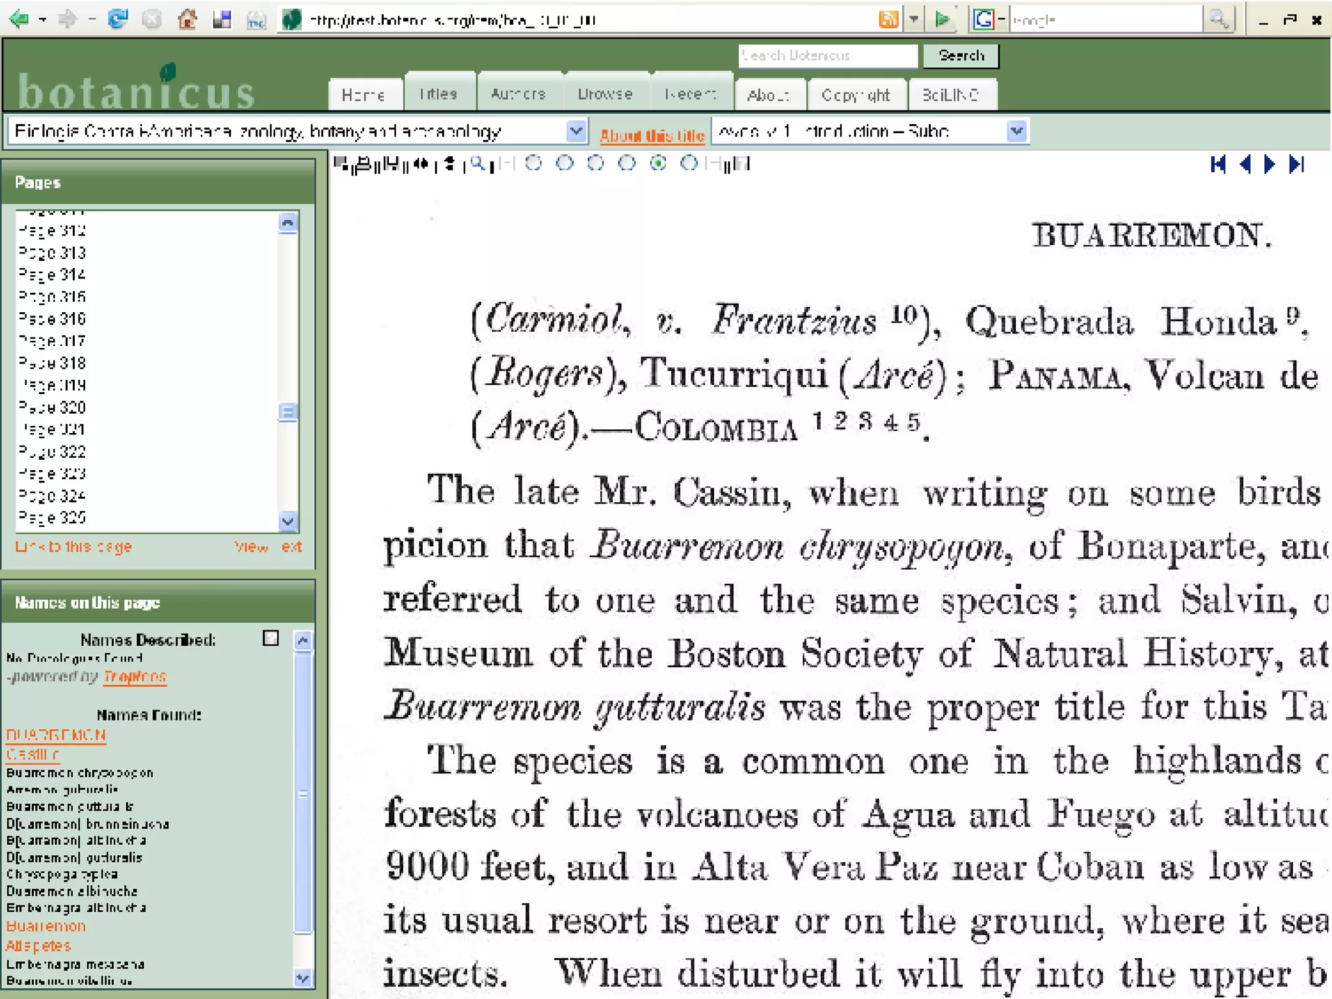
Task: Switch to the Browse tab
Action: (605, 94)
